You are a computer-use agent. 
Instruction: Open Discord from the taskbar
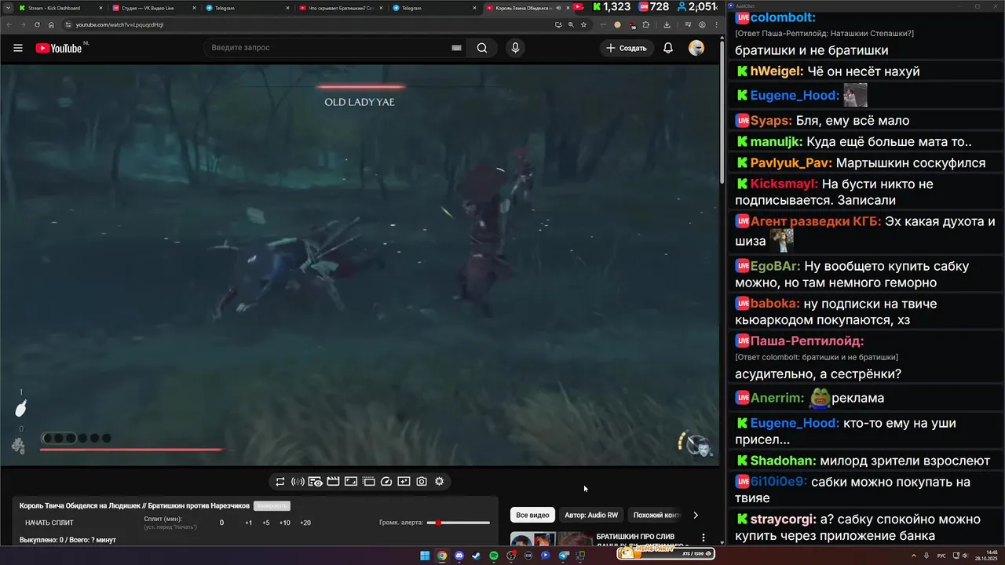point(459,556)
